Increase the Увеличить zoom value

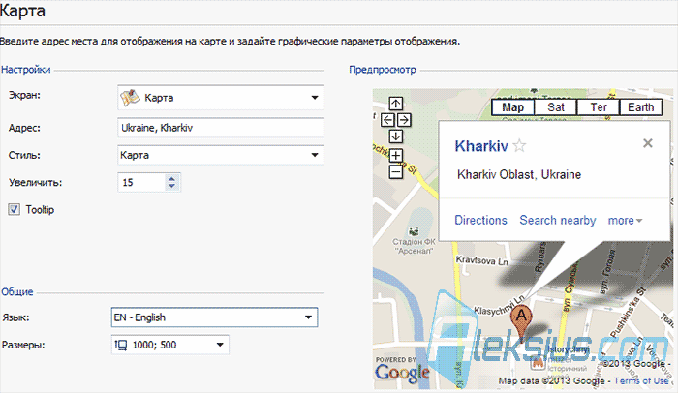(x=171, y=178)
